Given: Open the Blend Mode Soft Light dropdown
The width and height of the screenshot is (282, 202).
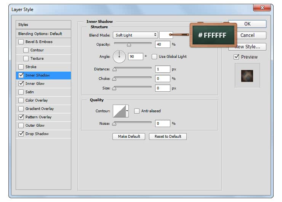Looking at the screenshot, I should (135, 35).
